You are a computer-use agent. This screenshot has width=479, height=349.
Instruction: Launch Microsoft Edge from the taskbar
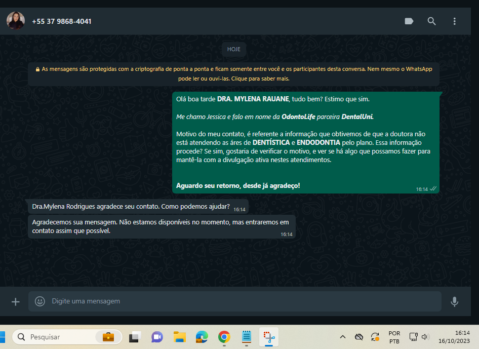pos(202,337)
